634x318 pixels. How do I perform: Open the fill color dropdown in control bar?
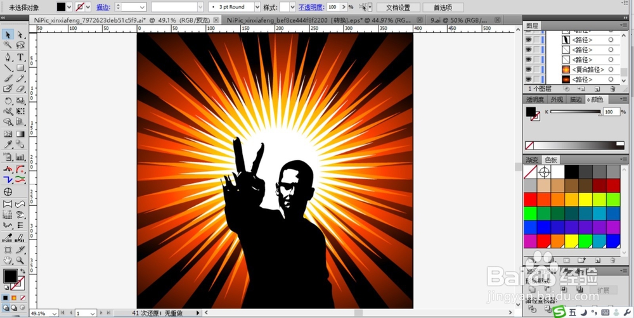tap(68, 7)
